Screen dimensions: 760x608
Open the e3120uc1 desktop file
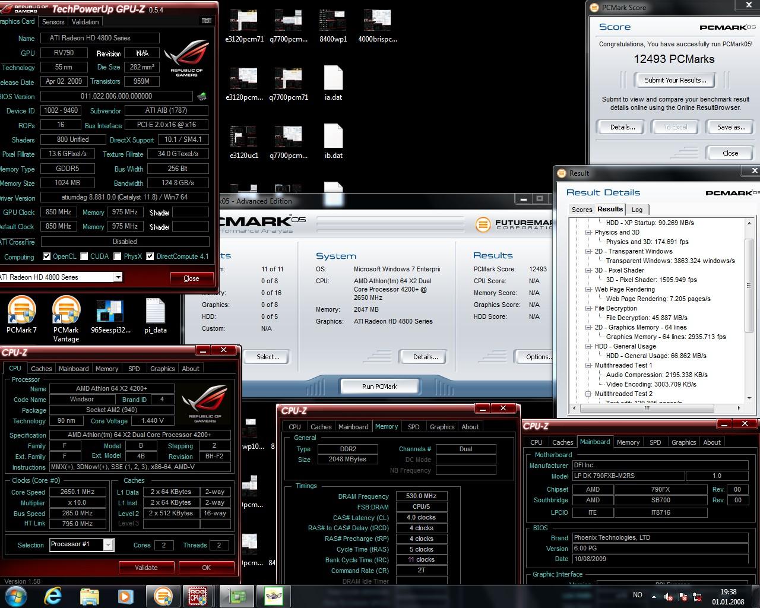pyautogui.click(x=244, y=141)
